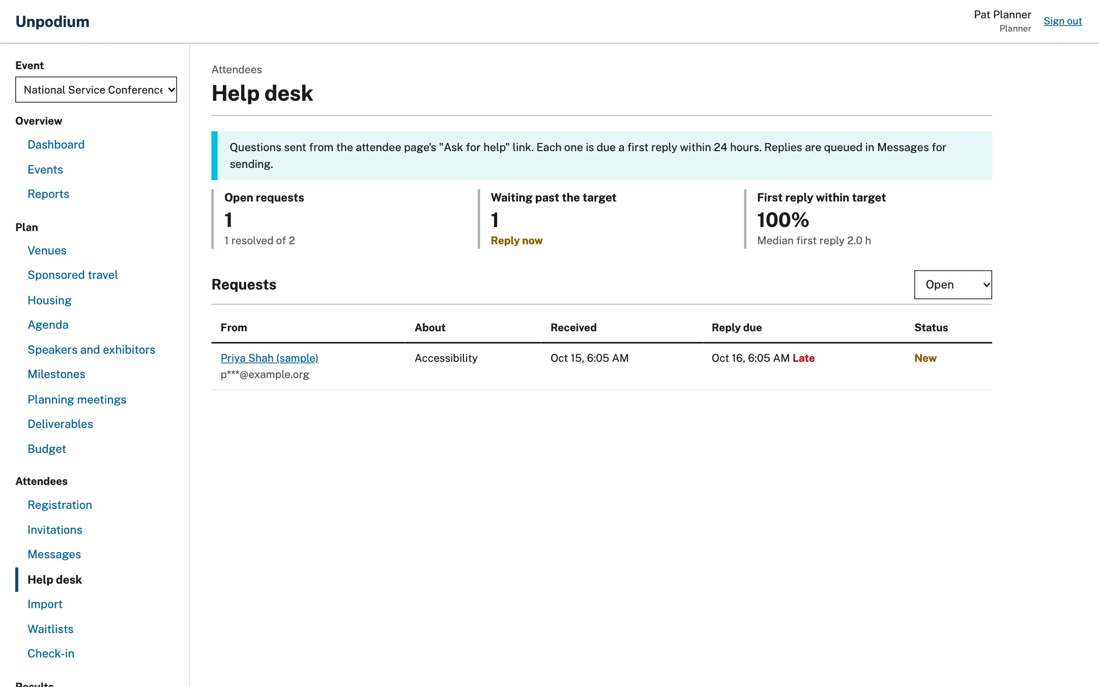Open the Event selector dropdown

[x=96, y=90]
